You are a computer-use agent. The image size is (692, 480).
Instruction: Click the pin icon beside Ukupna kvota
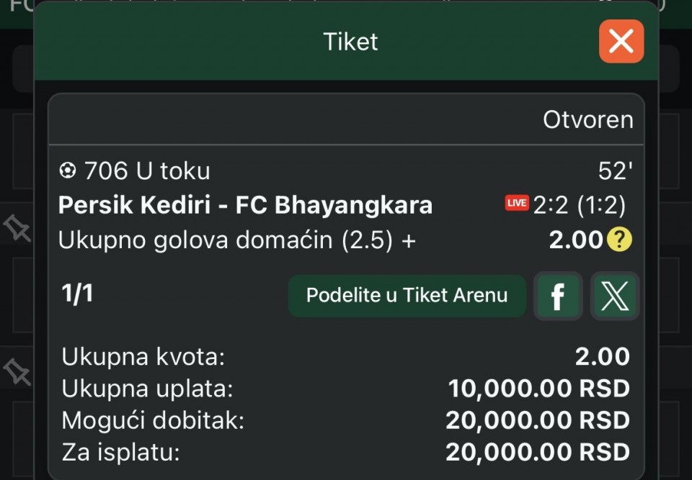coord(17,371)
